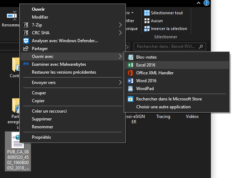
Task: Click the CRC SHA icon in context menu
Action: click(x=26, y=33)
